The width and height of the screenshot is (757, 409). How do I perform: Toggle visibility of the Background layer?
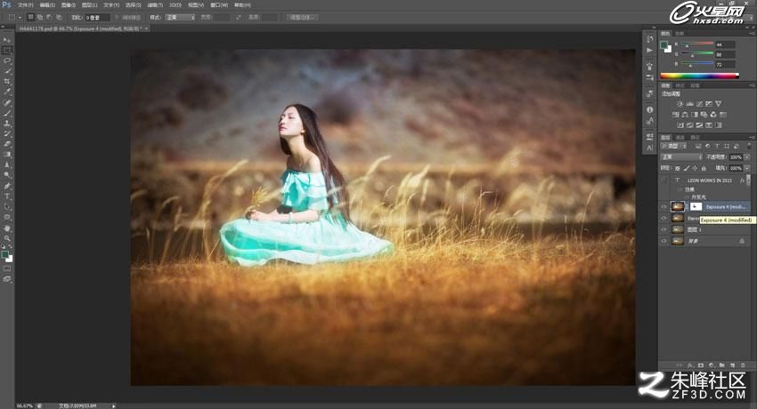(x=663, y=240)
